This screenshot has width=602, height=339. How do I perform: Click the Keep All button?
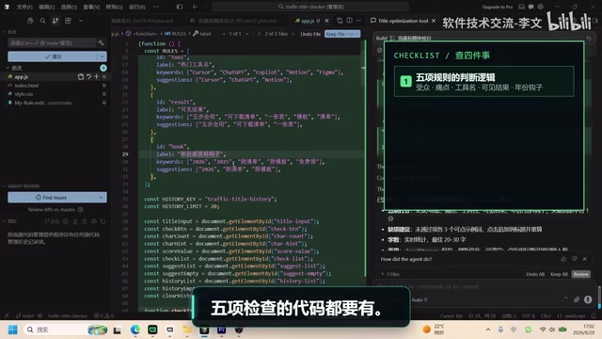559,274
